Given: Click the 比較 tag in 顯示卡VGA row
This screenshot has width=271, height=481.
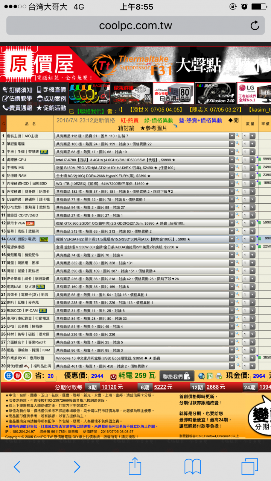Looking at the screenshot, I should (30, 223).
